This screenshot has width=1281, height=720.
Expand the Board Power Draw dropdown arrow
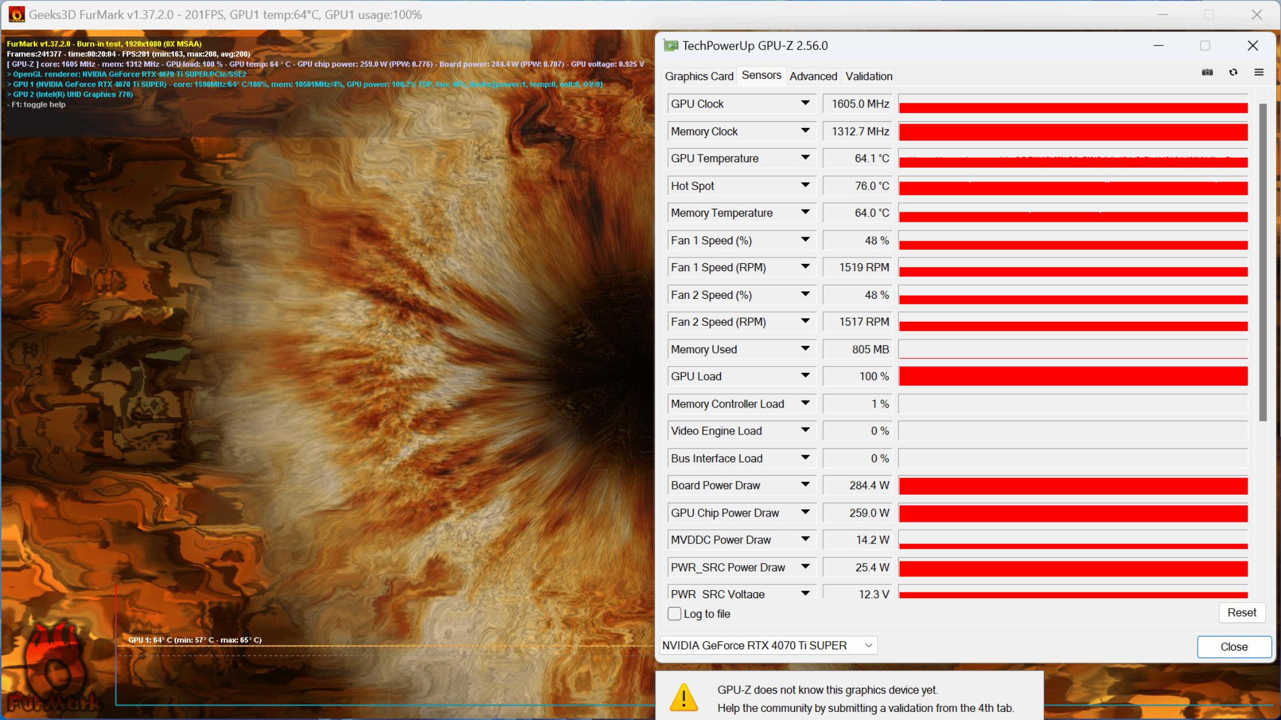[804, 485]
